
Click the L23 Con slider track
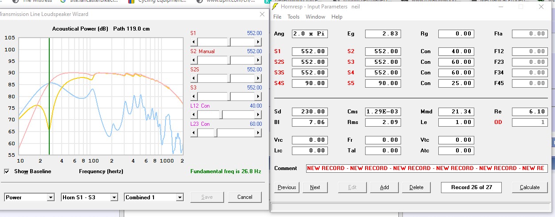226,132
